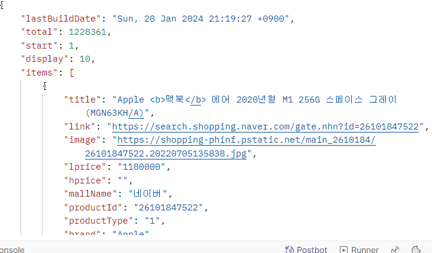The width and height of the screenshot is (432, 253).
Task: Click the "display" key
Action: (45, 59)
